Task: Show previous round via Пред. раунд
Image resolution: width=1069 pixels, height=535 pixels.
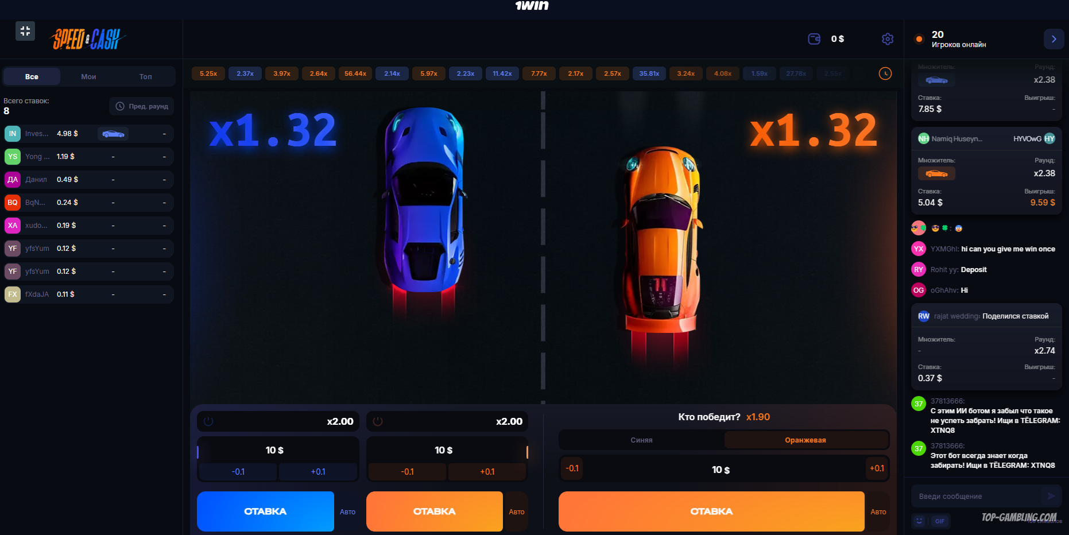Action: pos(142,106)
